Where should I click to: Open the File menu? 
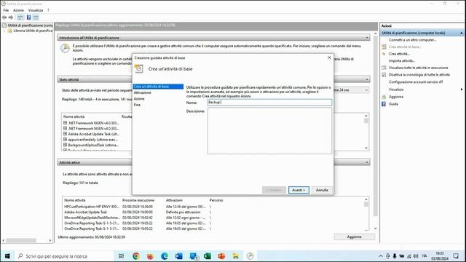coord(6,10)
